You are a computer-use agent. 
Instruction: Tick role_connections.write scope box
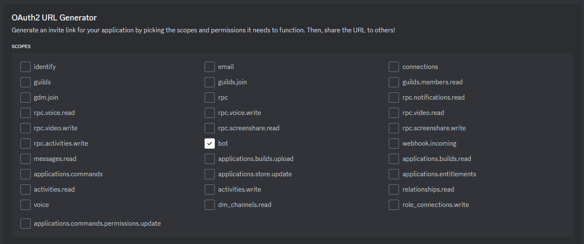(x=394, y=205)
